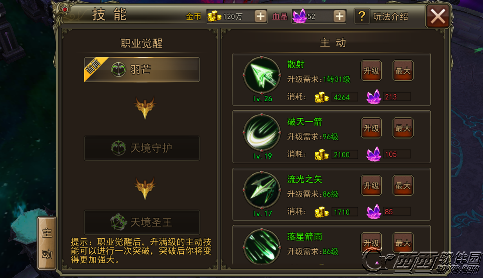Max out 流光之矢 with the 最大 button

(x=403, y=185)
